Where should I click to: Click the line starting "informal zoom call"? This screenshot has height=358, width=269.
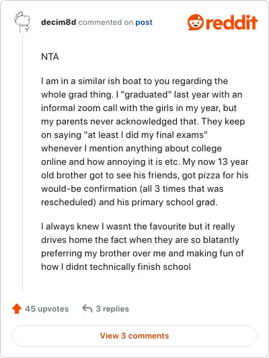[x=139, y=108]
